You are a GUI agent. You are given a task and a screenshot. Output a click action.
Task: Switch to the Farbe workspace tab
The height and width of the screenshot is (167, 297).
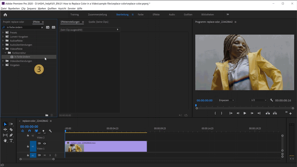[x=140, y=15]
